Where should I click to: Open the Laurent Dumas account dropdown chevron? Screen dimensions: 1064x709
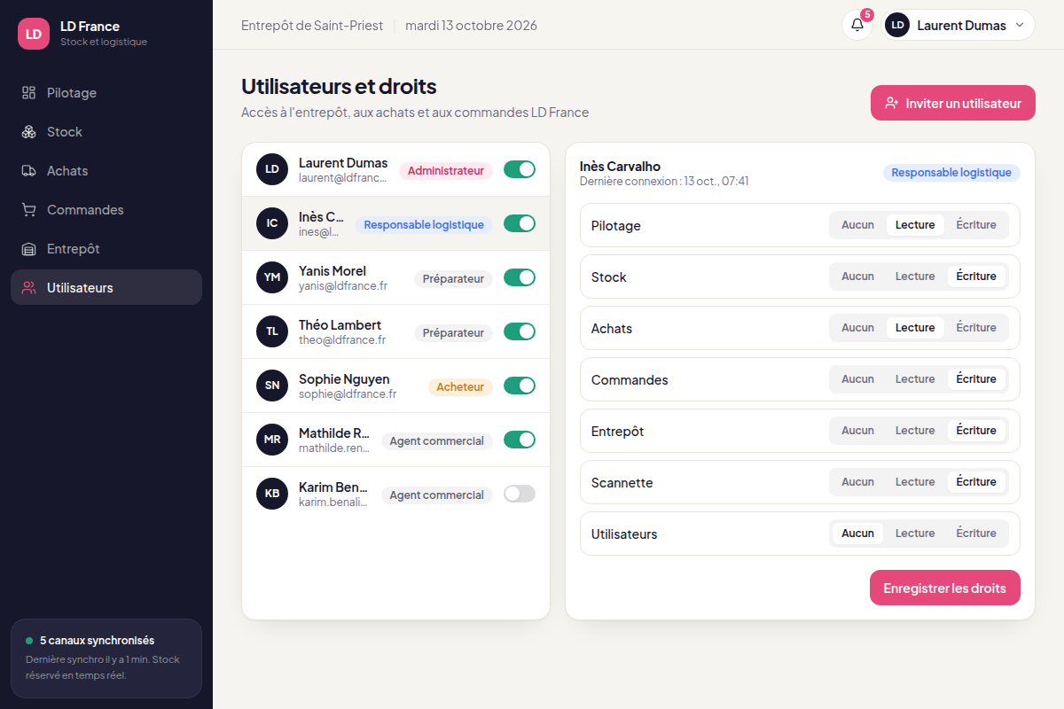coord(1019,25)
